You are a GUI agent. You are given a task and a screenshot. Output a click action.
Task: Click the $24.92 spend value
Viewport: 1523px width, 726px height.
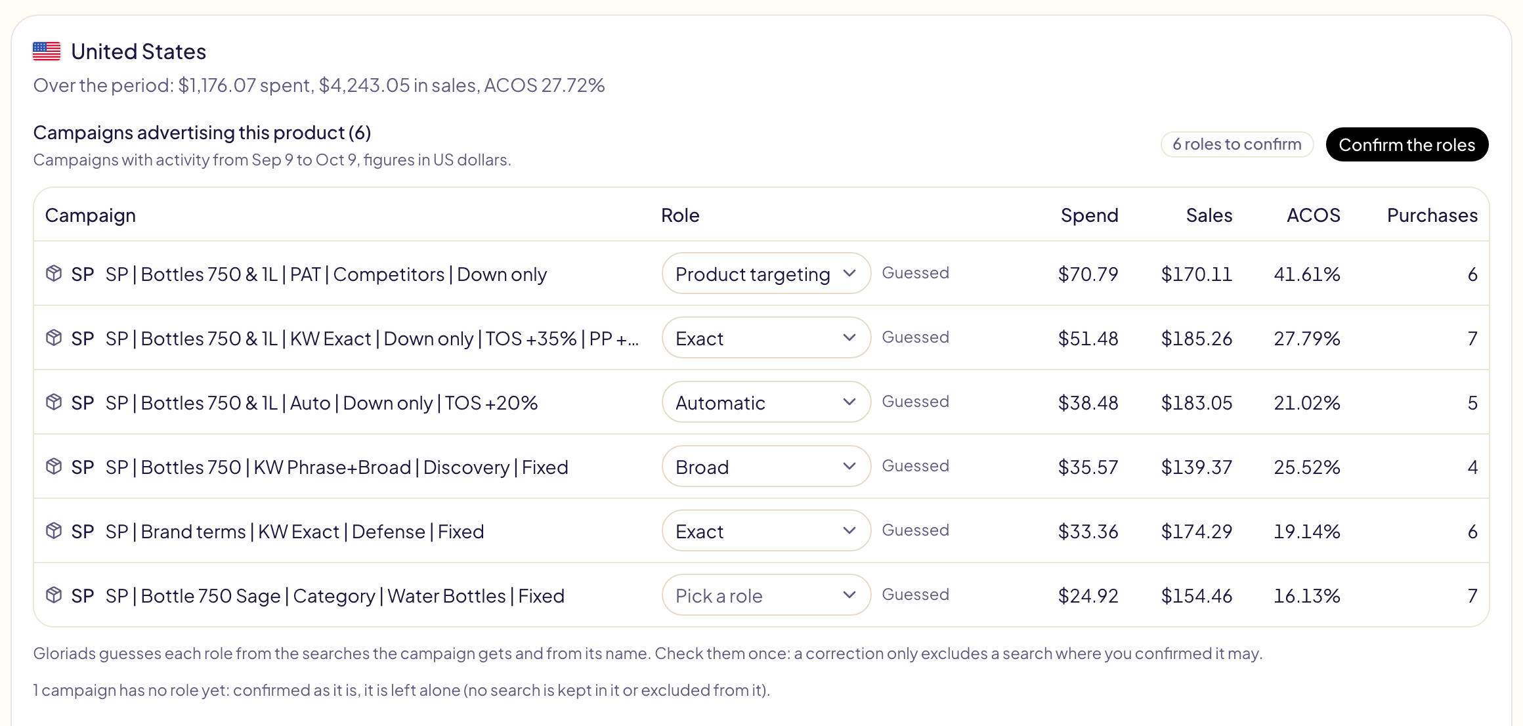pos(1088,596)
